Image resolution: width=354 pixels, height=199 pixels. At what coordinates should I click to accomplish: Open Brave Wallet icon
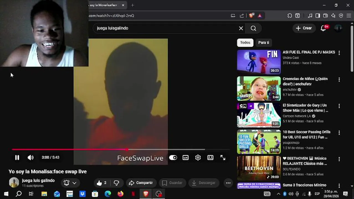(x=325, y=16)
